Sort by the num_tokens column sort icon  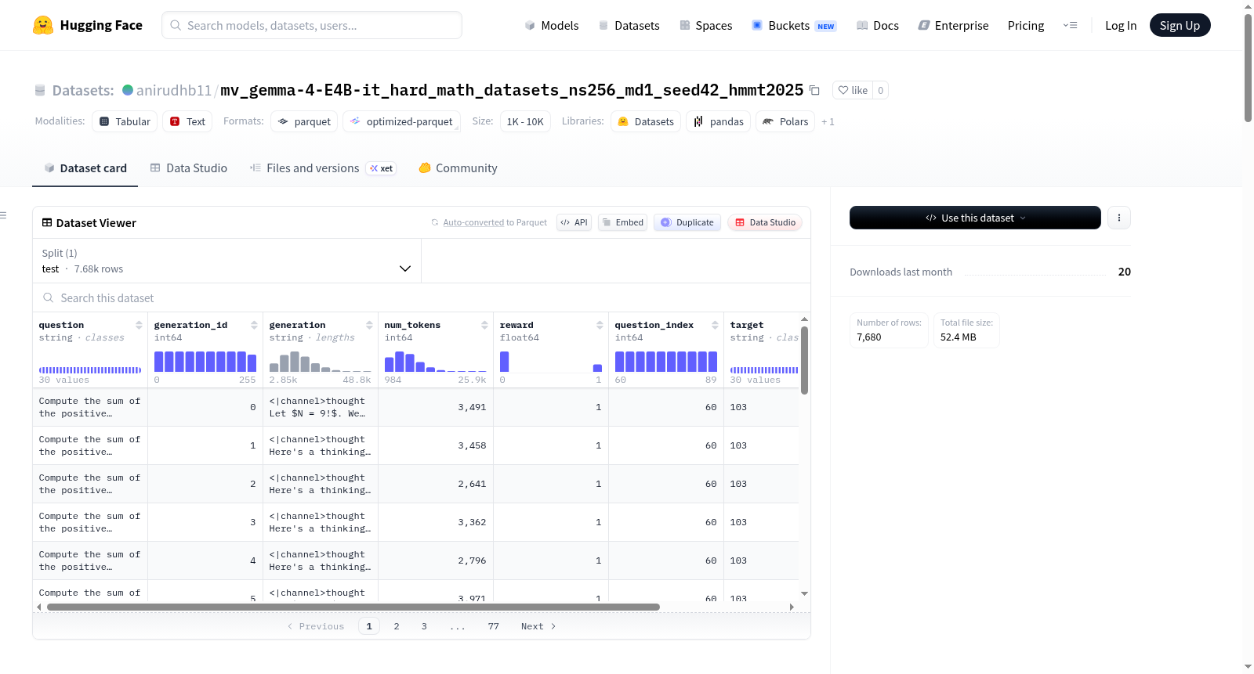[x=484, y=325]
